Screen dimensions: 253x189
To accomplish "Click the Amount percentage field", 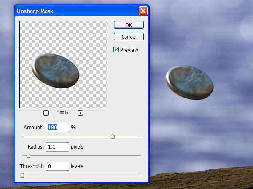I will point(57,128).
